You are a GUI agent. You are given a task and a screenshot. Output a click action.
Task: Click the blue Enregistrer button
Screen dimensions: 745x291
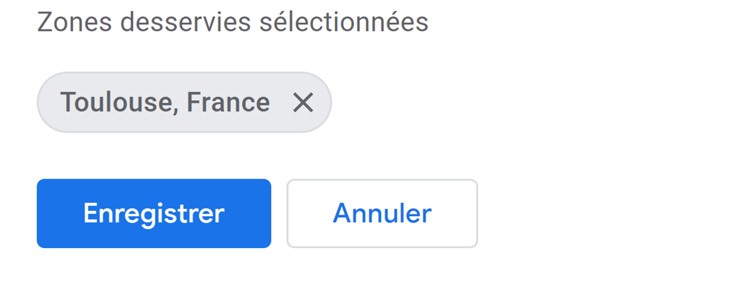(154, 213)
